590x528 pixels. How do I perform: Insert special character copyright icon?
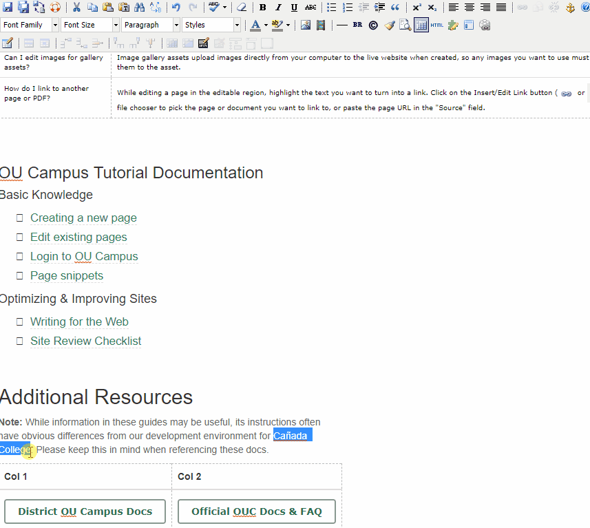(x=373, y=25)
